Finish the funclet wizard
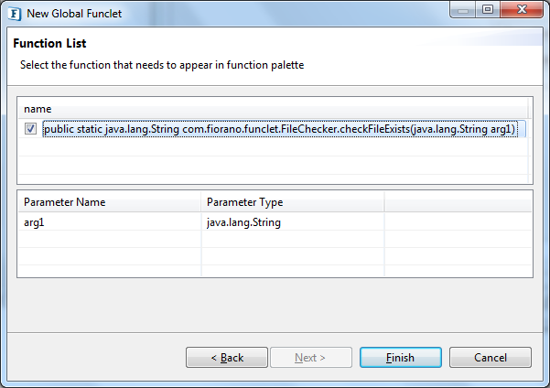Screen dimensions: 550x388 (x=400, y=358)
